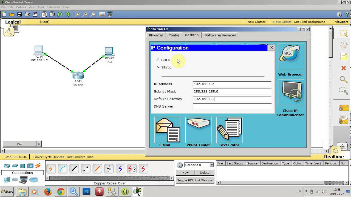Add a Complex PDU open envelope
351x197 pixels.
coord(344,120)
